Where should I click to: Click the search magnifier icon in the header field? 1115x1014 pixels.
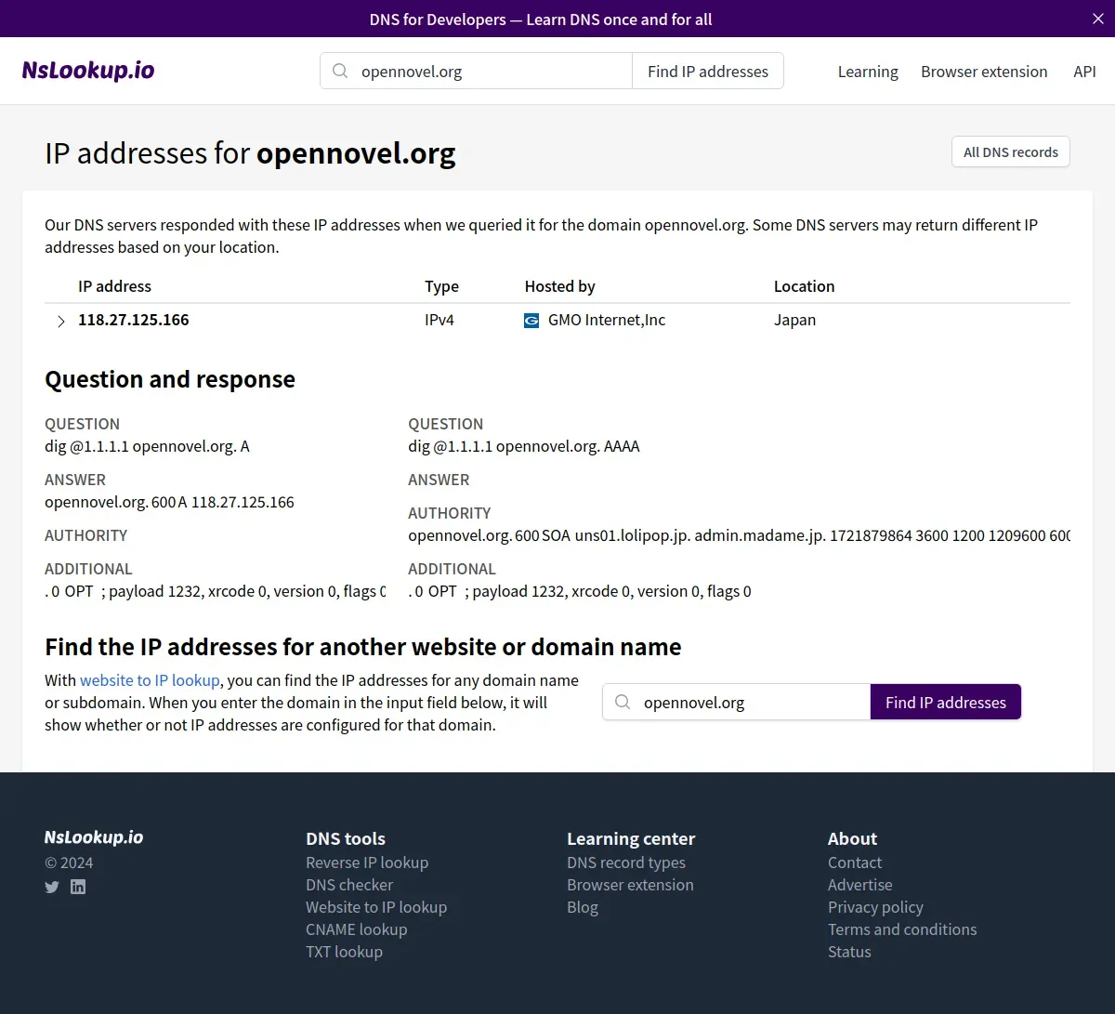coord(341,72)
